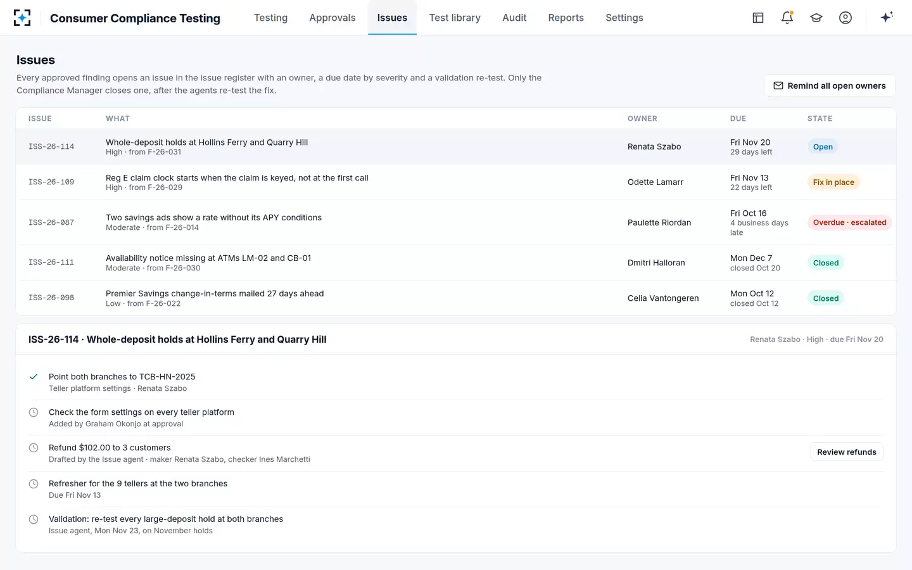The height and width of the screenshot is (570, 912).
Task: Open the Reports tab
Action: (566, 18)
